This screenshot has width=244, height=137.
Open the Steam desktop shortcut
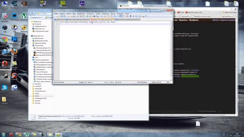5,76
